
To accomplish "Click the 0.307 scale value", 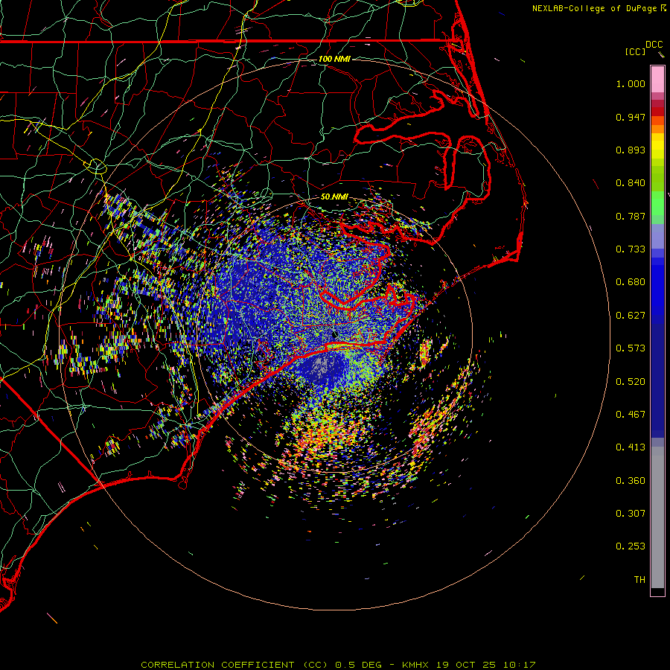I will [x=631, y=514].
